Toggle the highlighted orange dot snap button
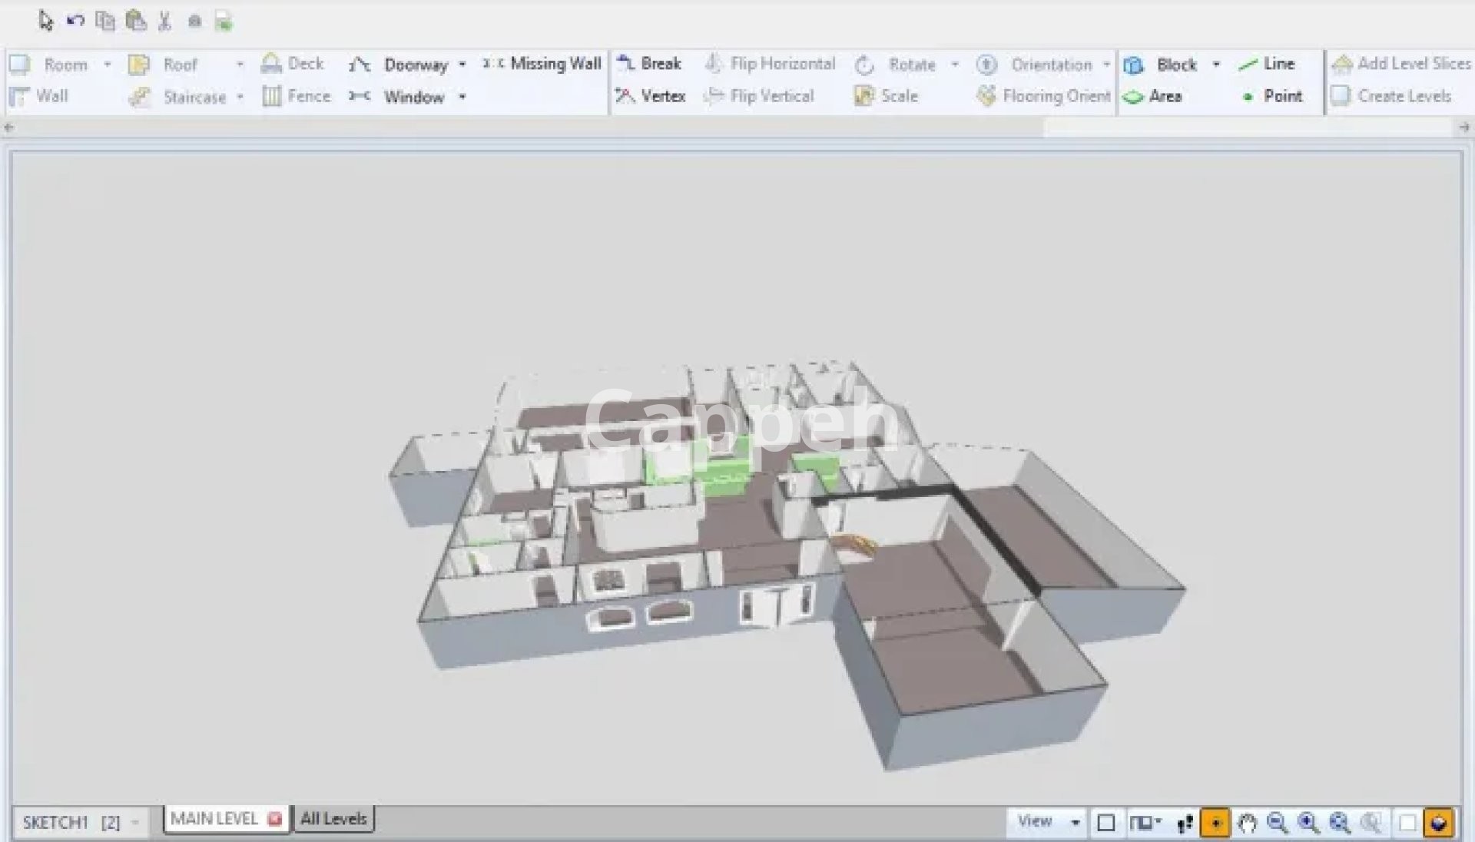Screen dimensions: 1475x842 pos(1215,823)
